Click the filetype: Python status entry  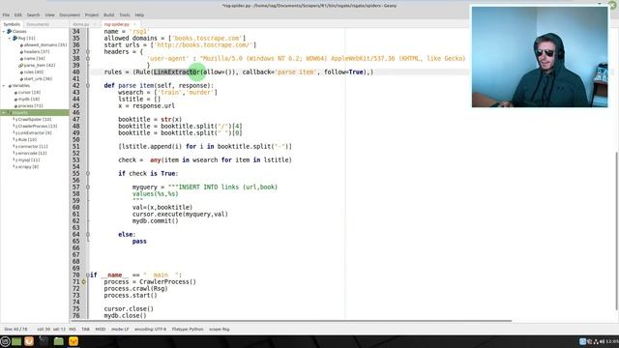coord(188,329)
